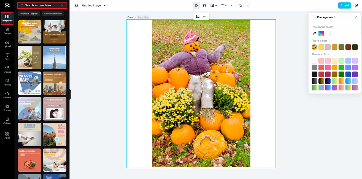The image size is (362, 179).
Task: Choose the salad bowl food template
Action: pyautogui.click(x=30, y=160)
